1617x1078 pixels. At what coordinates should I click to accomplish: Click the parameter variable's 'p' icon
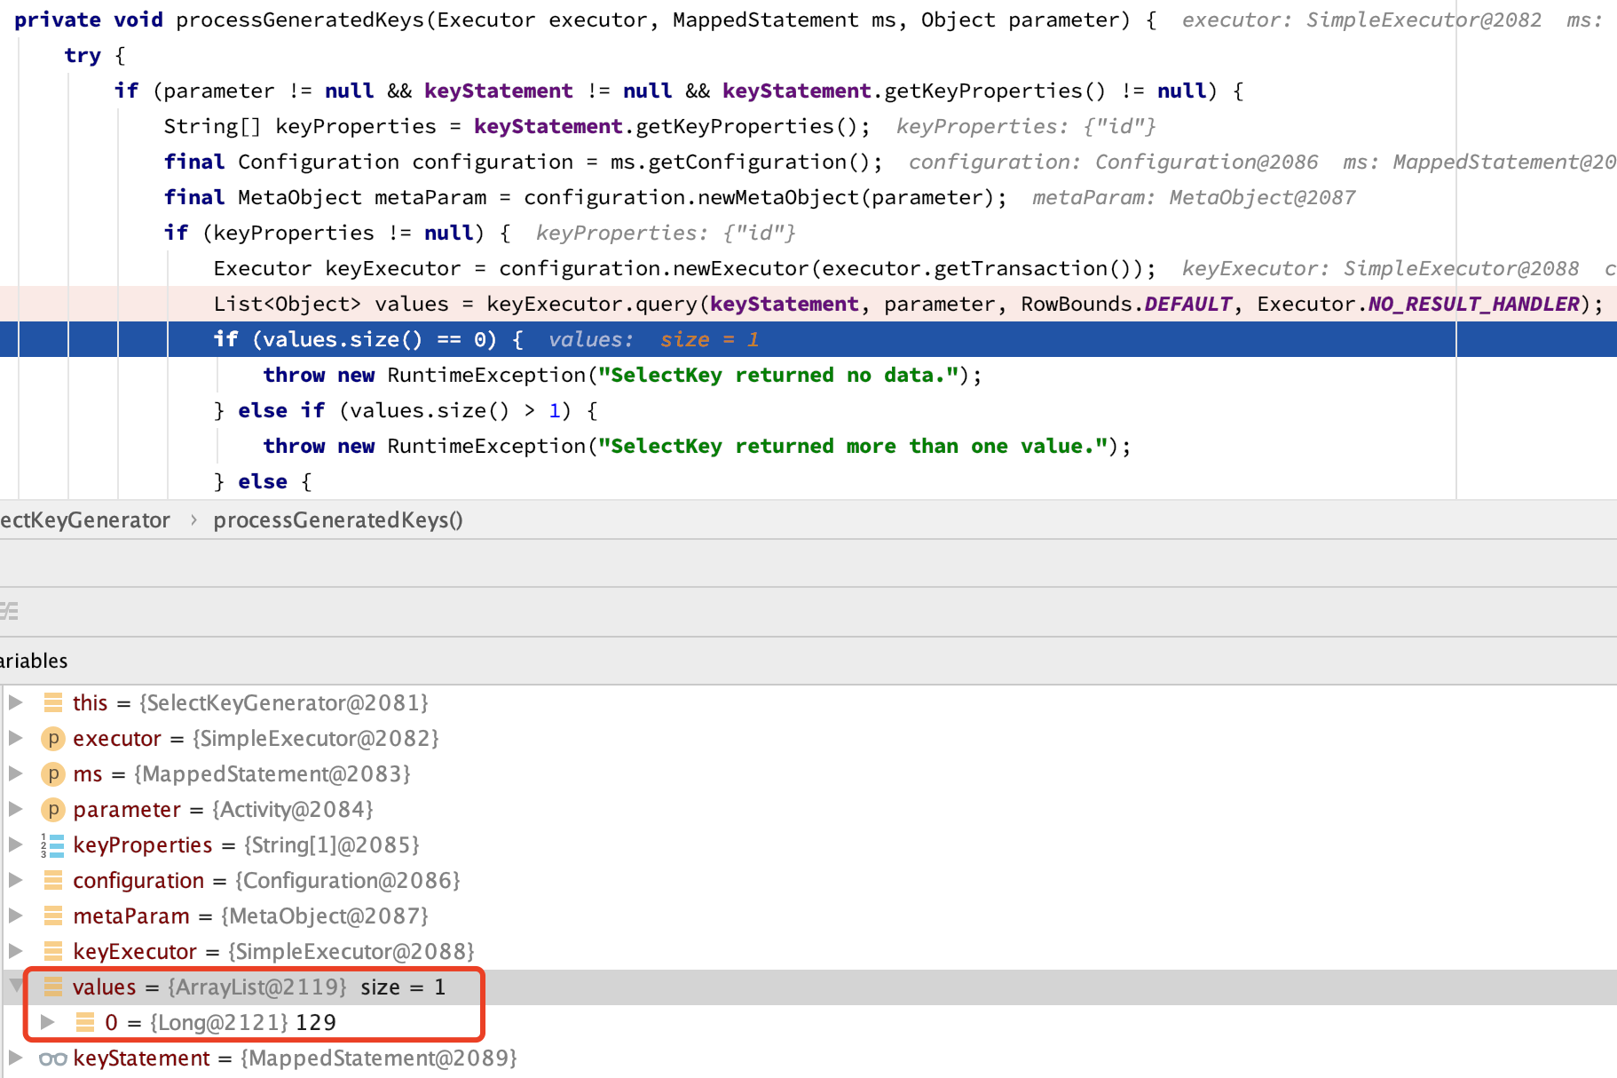(x=53, y=809)
